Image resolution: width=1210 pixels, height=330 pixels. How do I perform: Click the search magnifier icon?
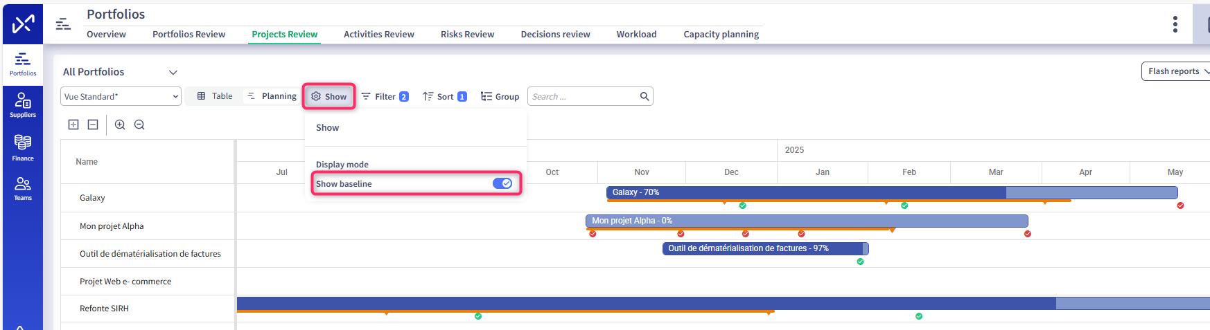[x=645, y=96]
